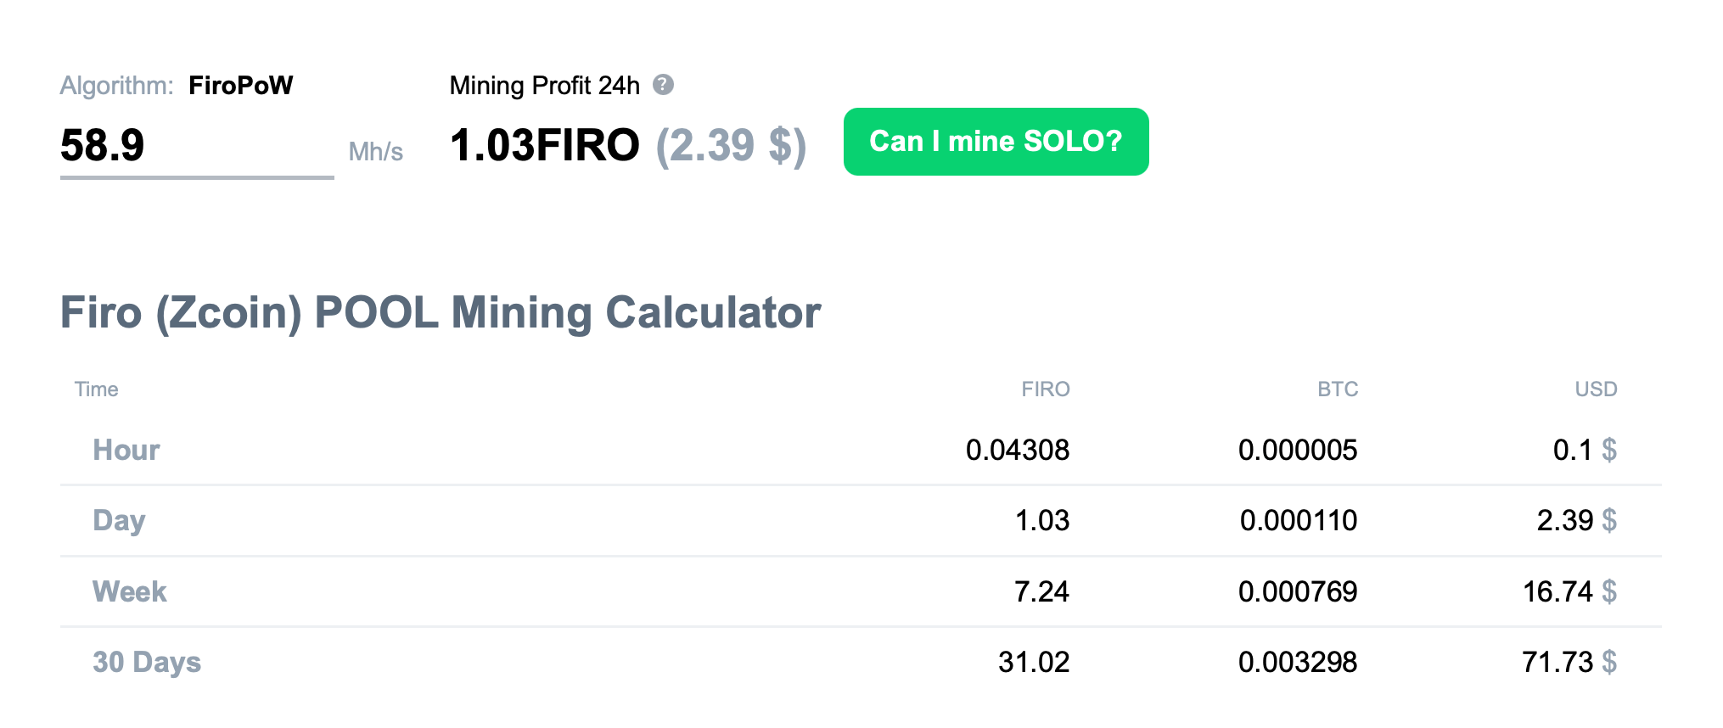1723x728 pixels.
Task: Click the (2.39 $) profit amount in header
Action: point(731,145)
